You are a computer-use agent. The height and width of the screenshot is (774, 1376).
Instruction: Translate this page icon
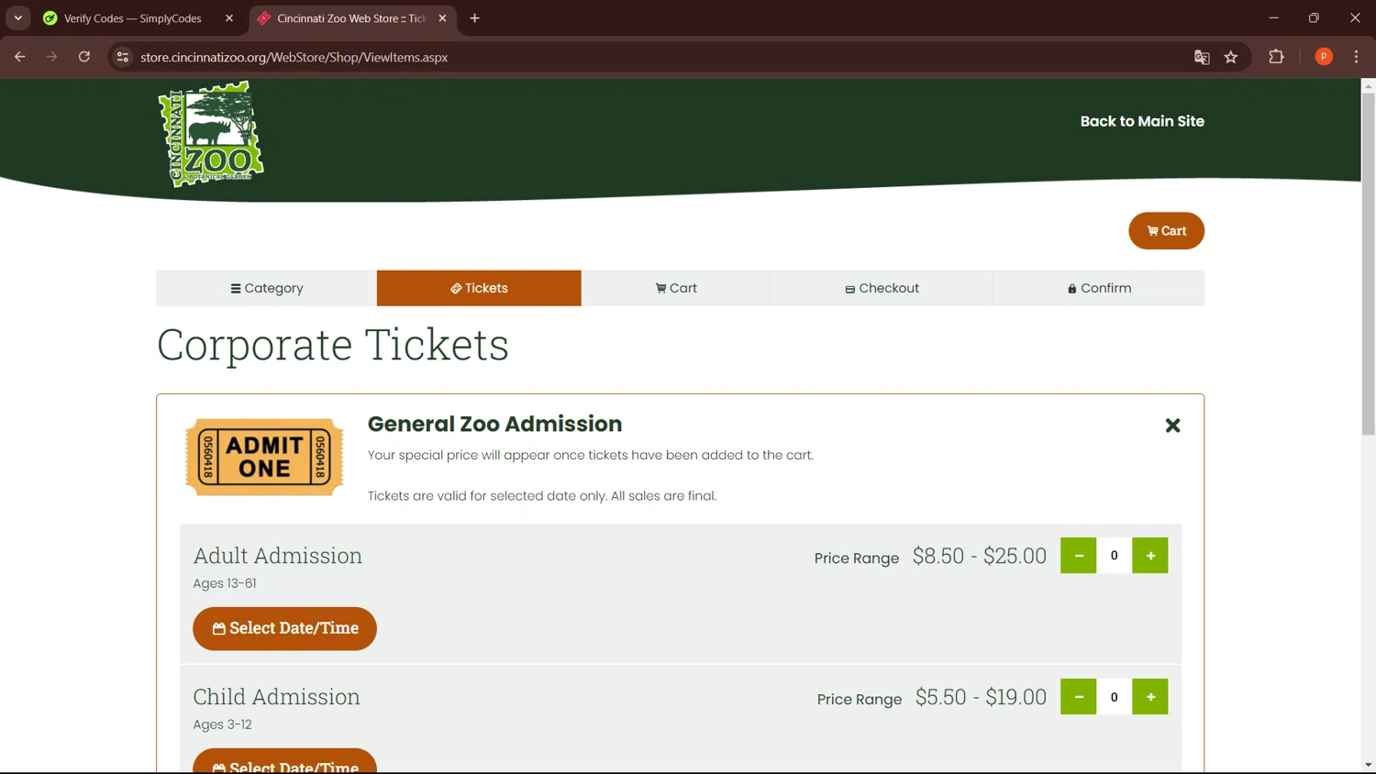coord(1202,57)
